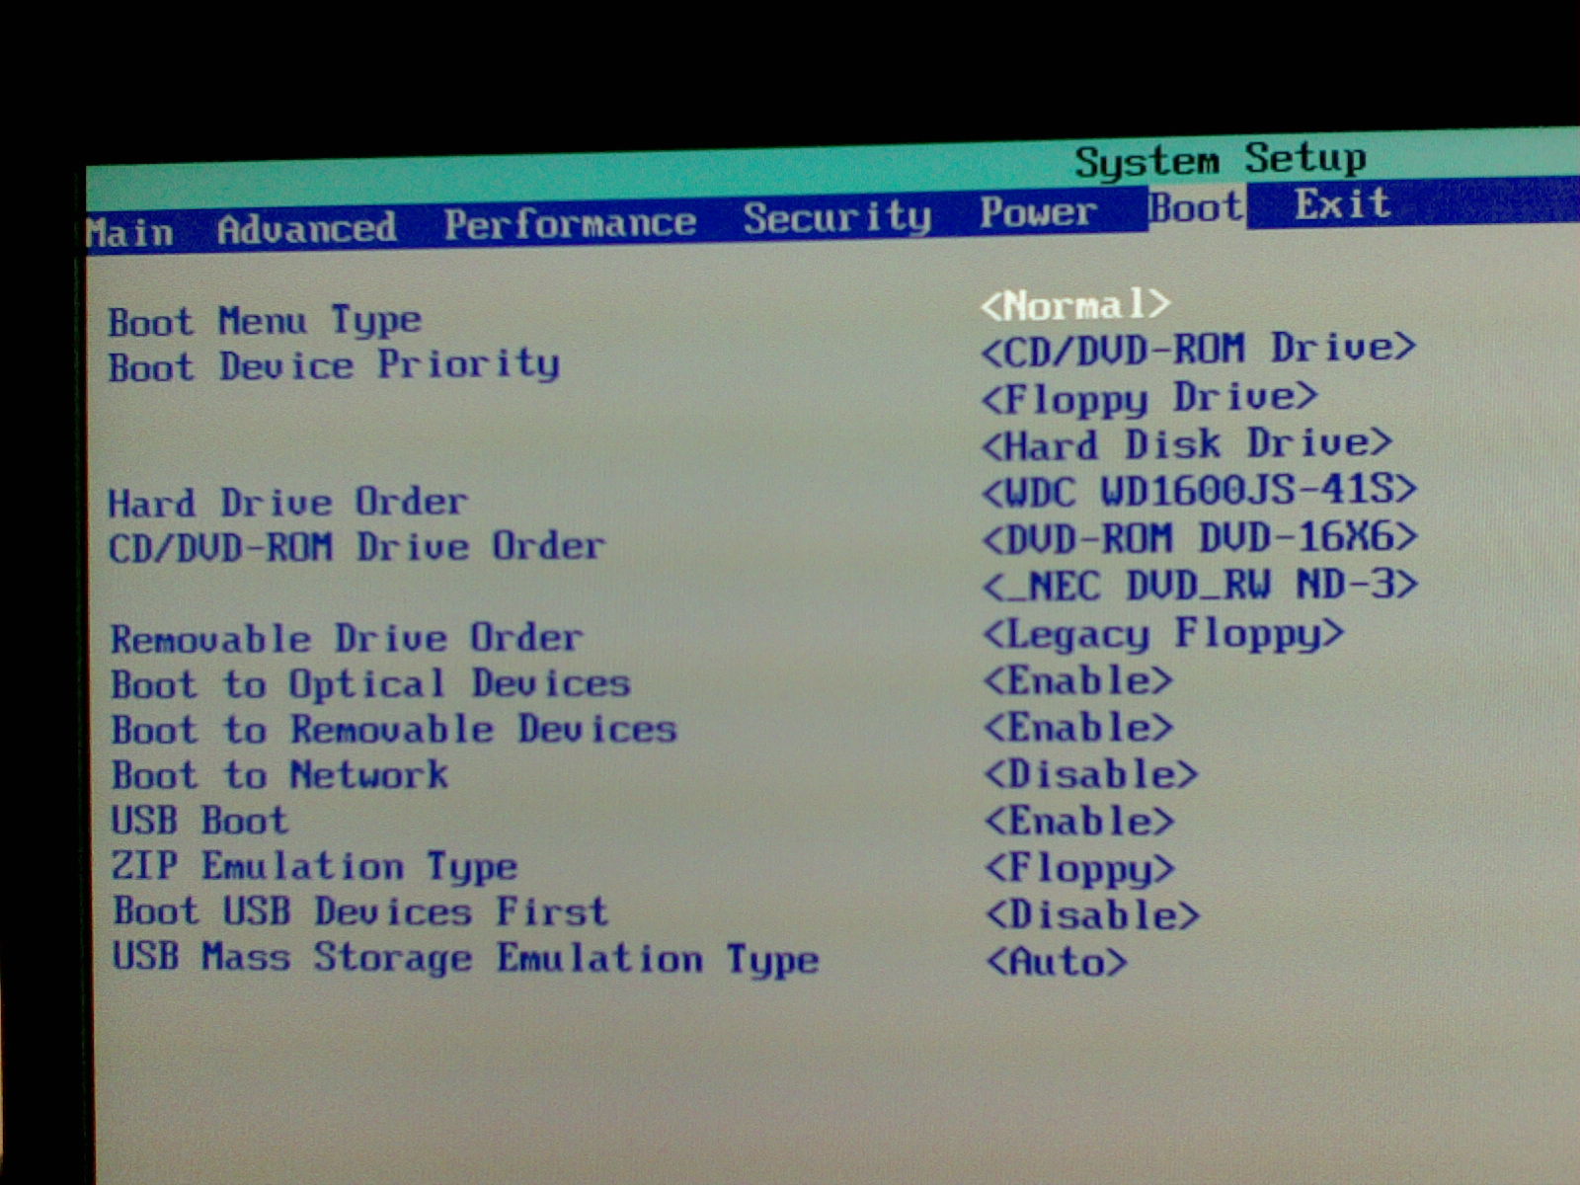Toggle Boot USB Devices First Disable value
This screenshot has height=1185, width=1580.
coord(1092,915)
